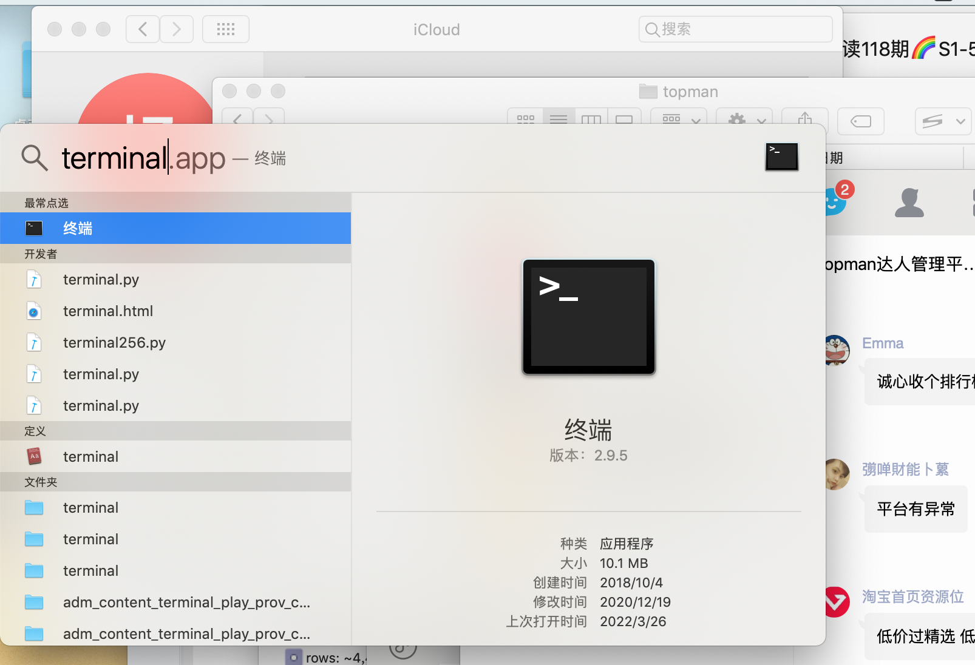Open the dictionary definition result for terminal
Image resolution: width=975 pixels, height=665 pixels.
[175, 457]
